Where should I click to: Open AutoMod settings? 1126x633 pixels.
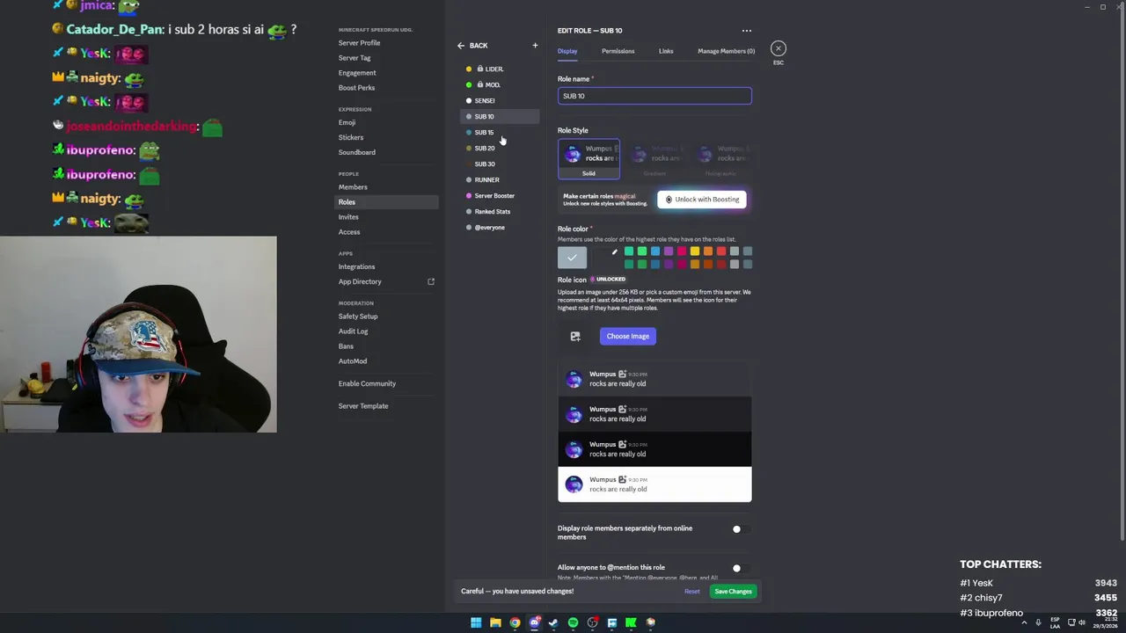(x=353, y=361)
